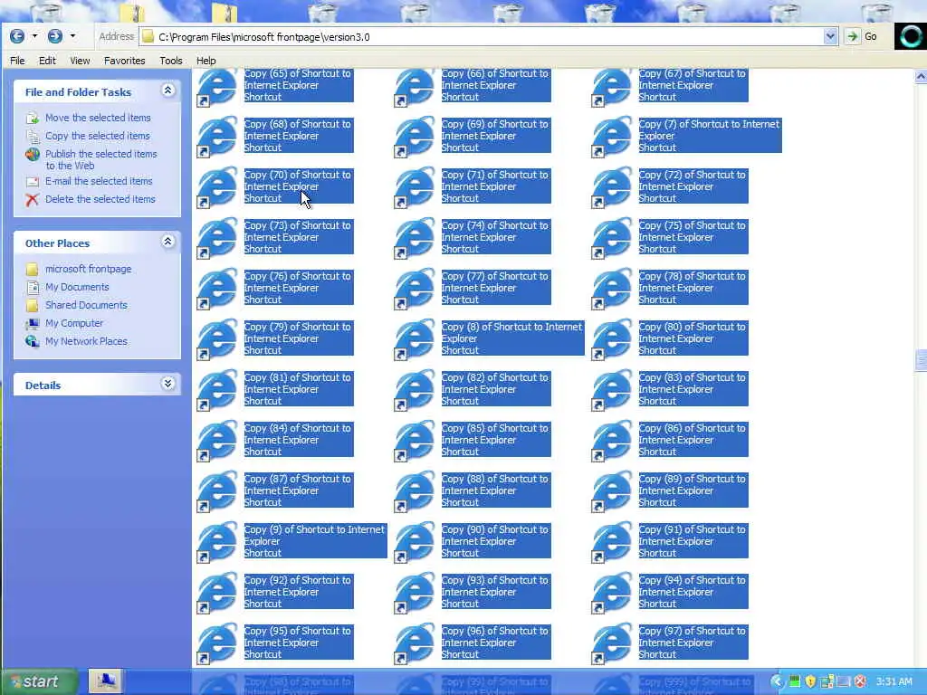
Task: Open the Edit menu
Action: (x=47, y=61)
